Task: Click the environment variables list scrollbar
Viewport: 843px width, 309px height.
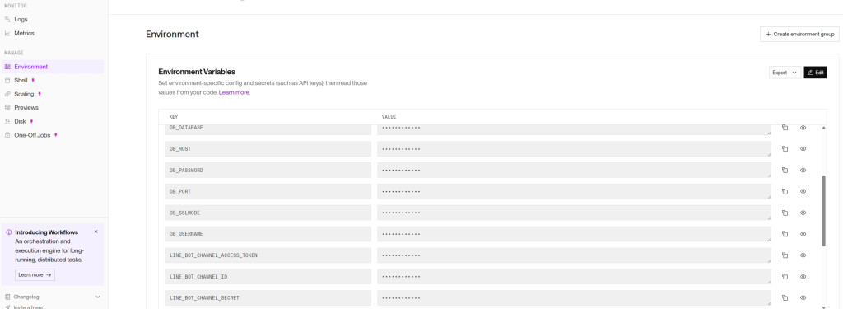Action: click(824, 210)
